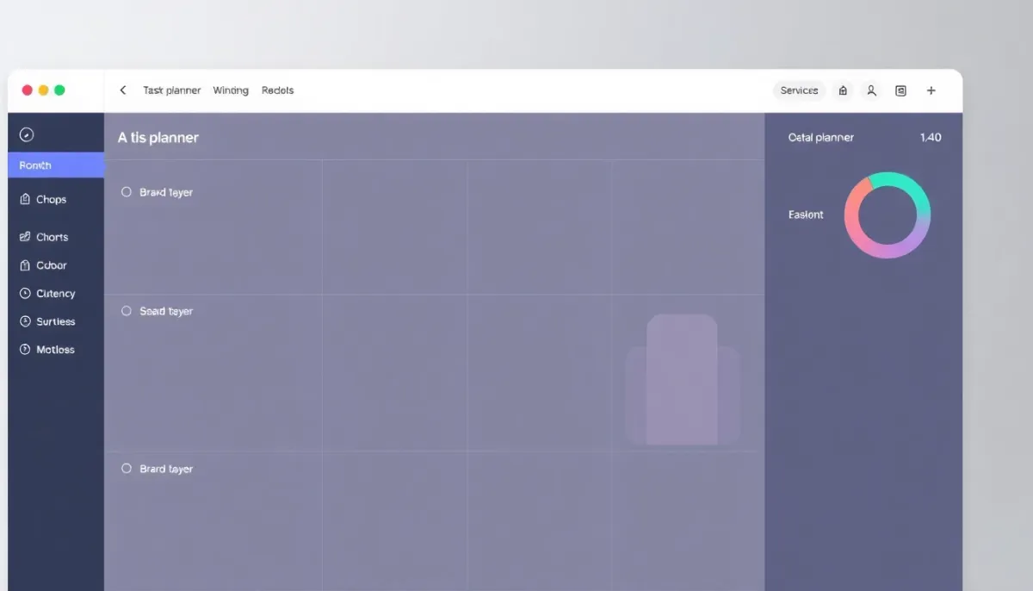Click the home icon in the top bar
The image size is (1033, 591).
click(x=843, y=90)
